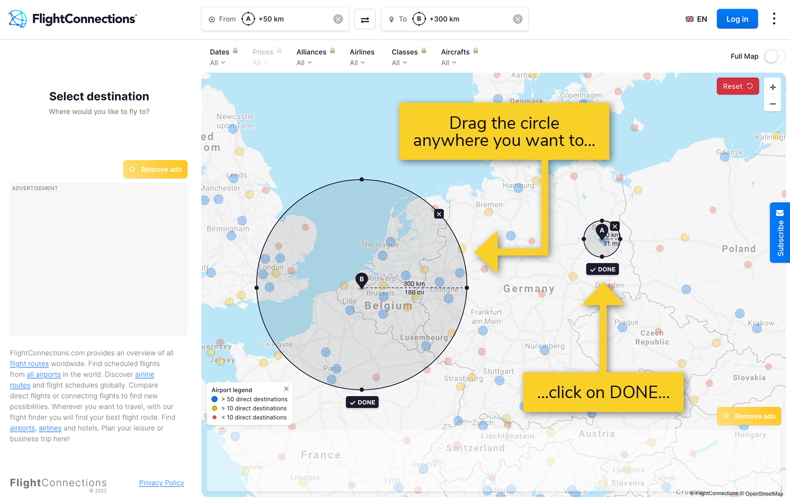This screenshot has height=501, width=790.
Task: Click the lock icon next to Dates
Action: click(235, 51)
